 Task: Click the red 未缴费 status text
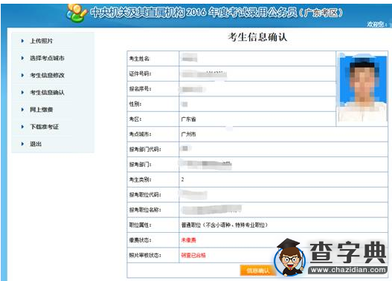(188, 240)
